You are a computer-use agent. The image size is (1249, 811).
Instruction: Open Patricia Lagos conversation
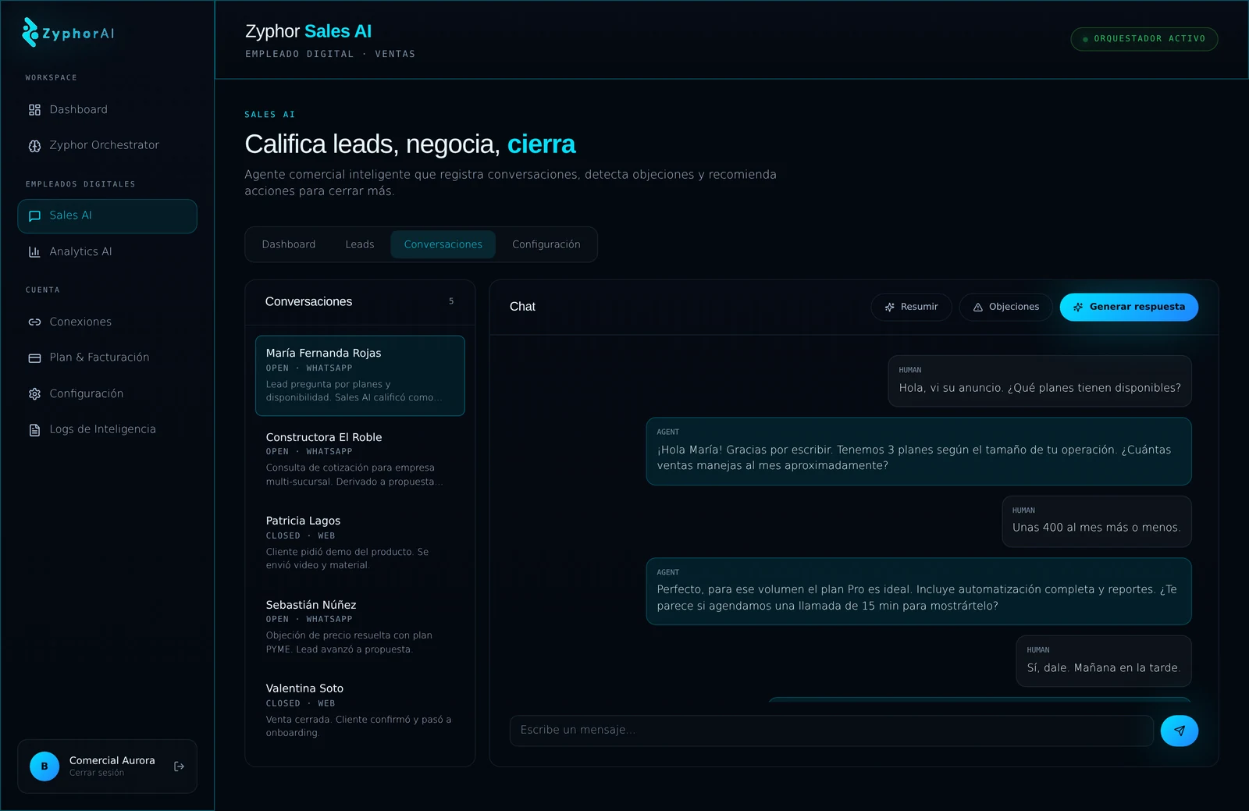[360, 542]
